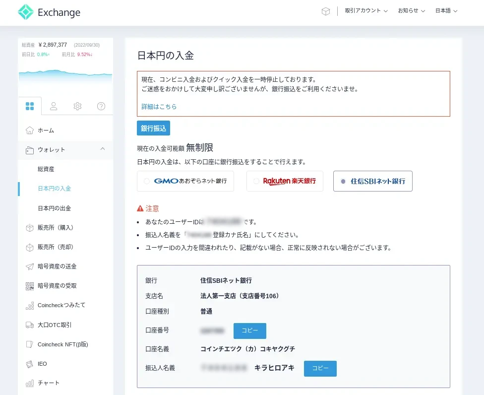Click the box icon beside 販売所（購入）
The image size is (484, 395).
click(x=30, y=228)
